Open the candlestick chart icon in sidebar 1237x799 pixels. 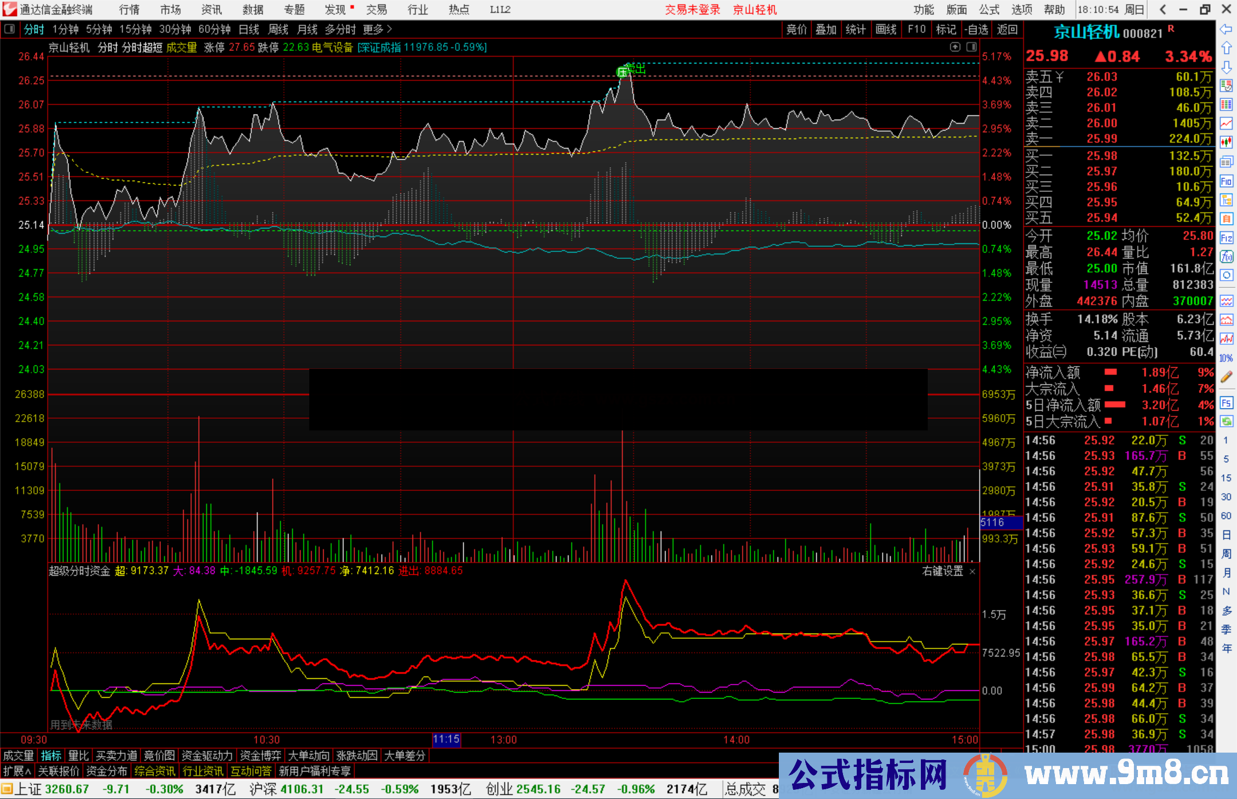[x=1226, y=142]
